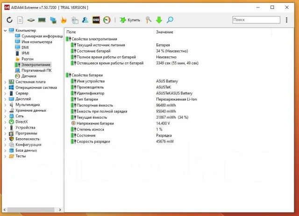Expand the Сервер node
299x216 pixels.
coord(5,94)
